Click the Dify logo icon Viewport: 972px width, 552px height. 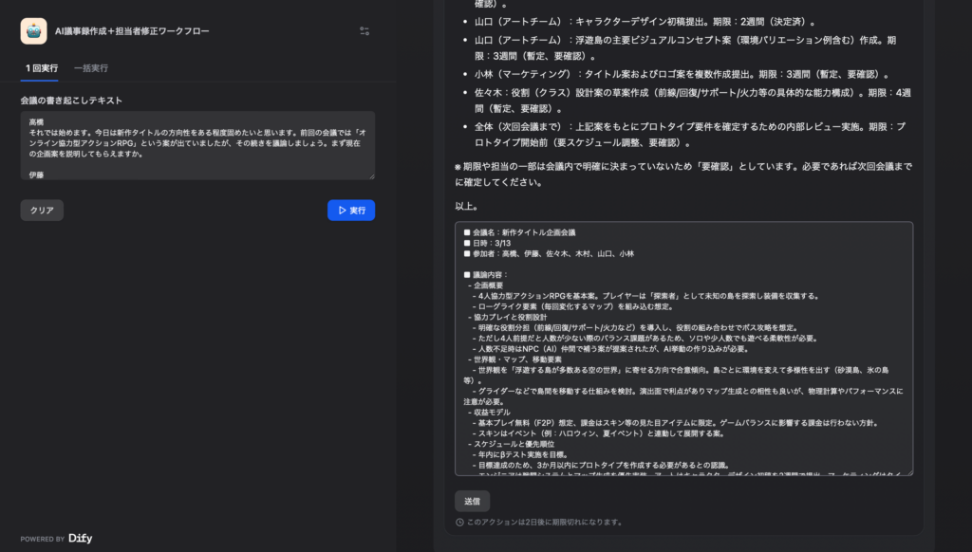81,537
